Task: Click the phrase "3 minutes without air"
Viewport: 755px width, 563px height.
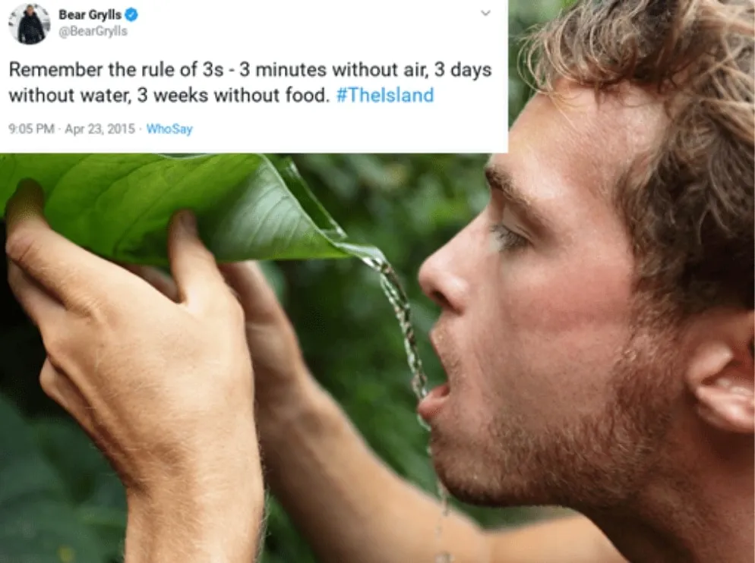Action: pos(333,70)
